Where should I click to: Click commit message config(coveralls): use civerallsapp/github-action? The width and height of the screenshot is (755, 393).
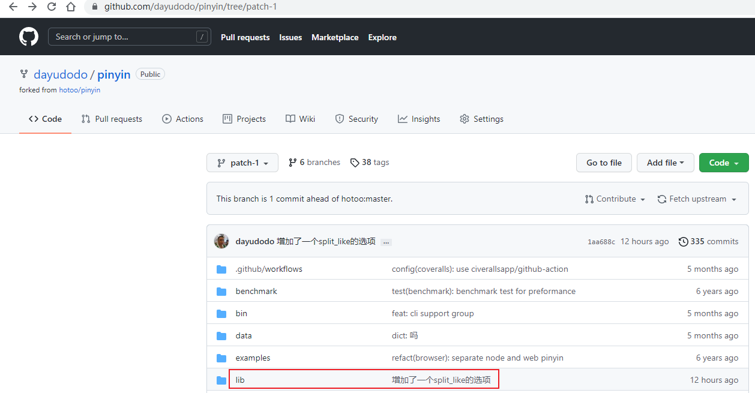(x=480, y=269)
